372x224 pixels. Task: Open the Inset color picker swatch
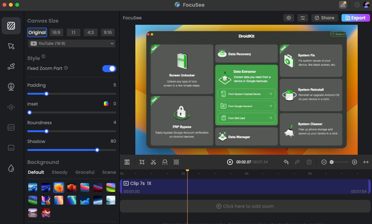tap(106, 104)
